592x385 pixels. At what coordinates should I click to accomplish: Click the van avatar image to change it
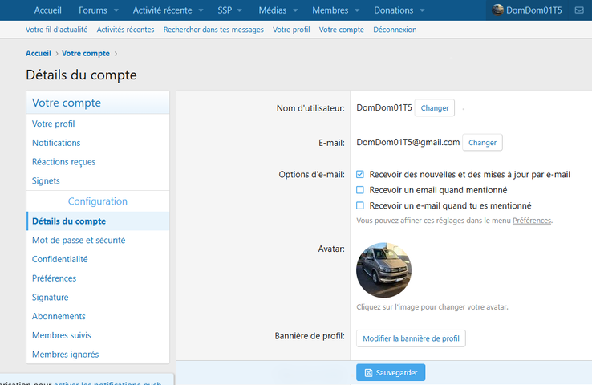[383, 270]
